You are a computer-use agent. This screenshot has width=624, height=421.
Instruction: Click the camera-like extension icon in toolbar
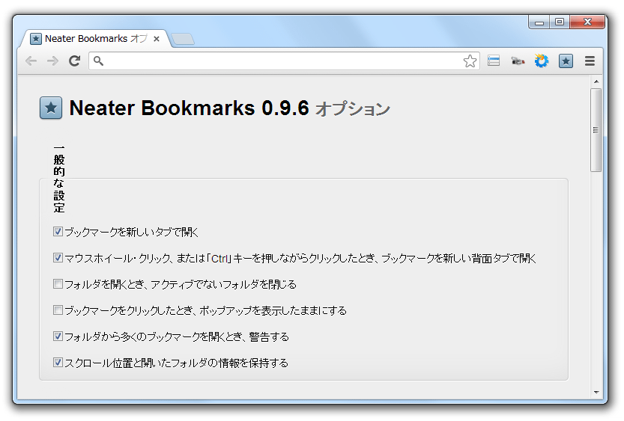518,61
